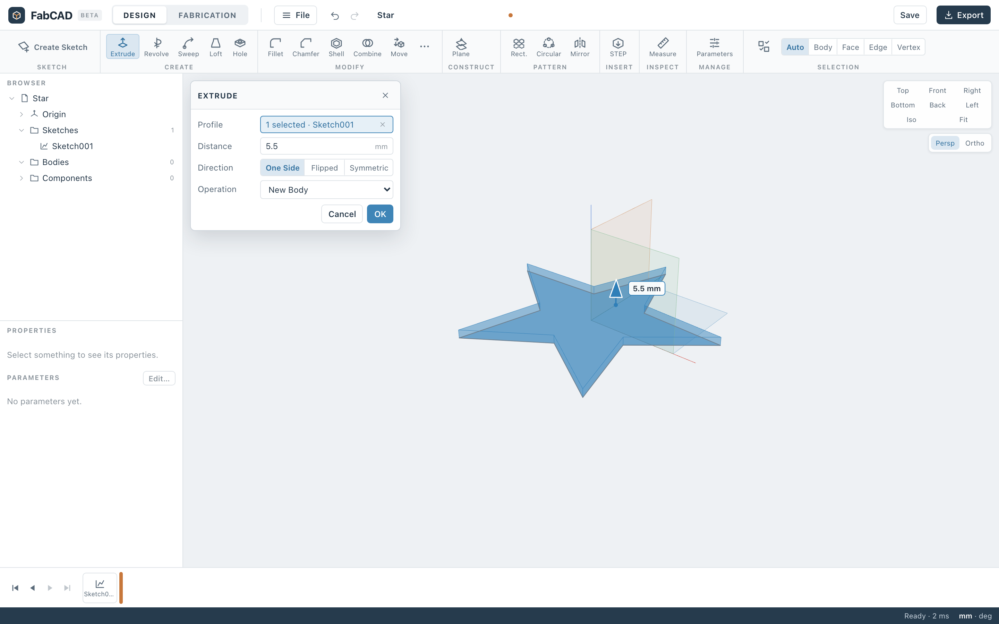Open the Circular pattern tool
999x624 pixels.
pos(548,47)
